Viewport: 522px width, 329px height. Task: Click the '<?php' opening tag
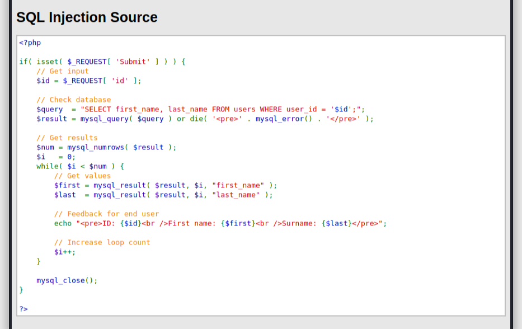coord(30,43)
